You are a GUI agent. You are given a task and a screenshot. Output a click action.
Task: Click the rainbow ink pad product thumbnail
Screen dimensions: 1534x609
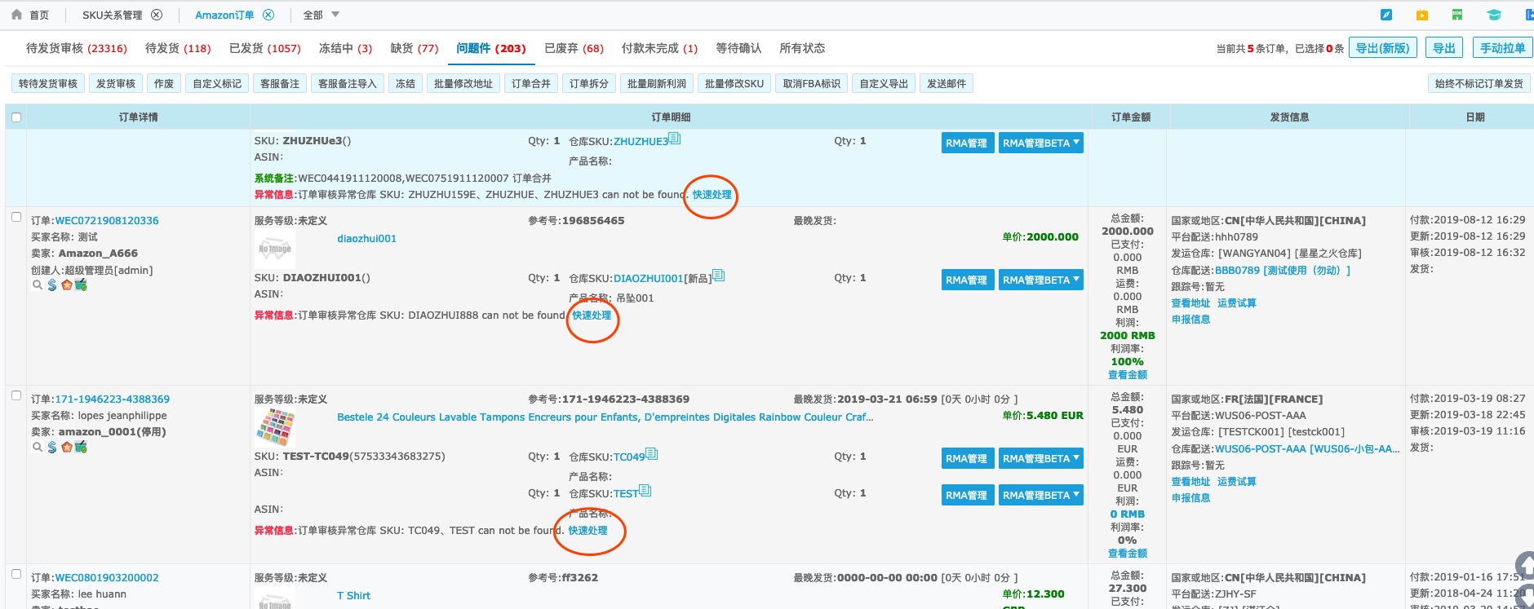point(275,427)
